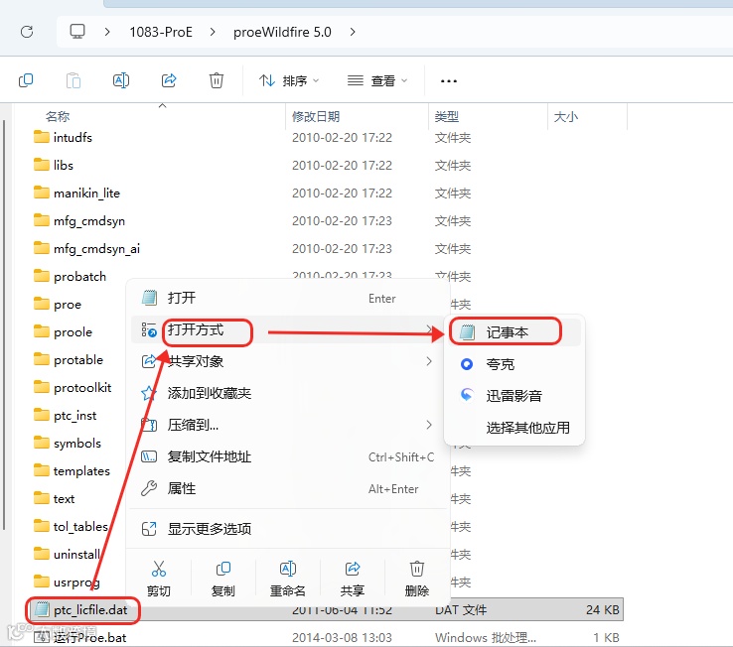The height and width of the screenshot is (647, 733).
Task: Select the 运行Proe.bat file
Action: point(80,637)
